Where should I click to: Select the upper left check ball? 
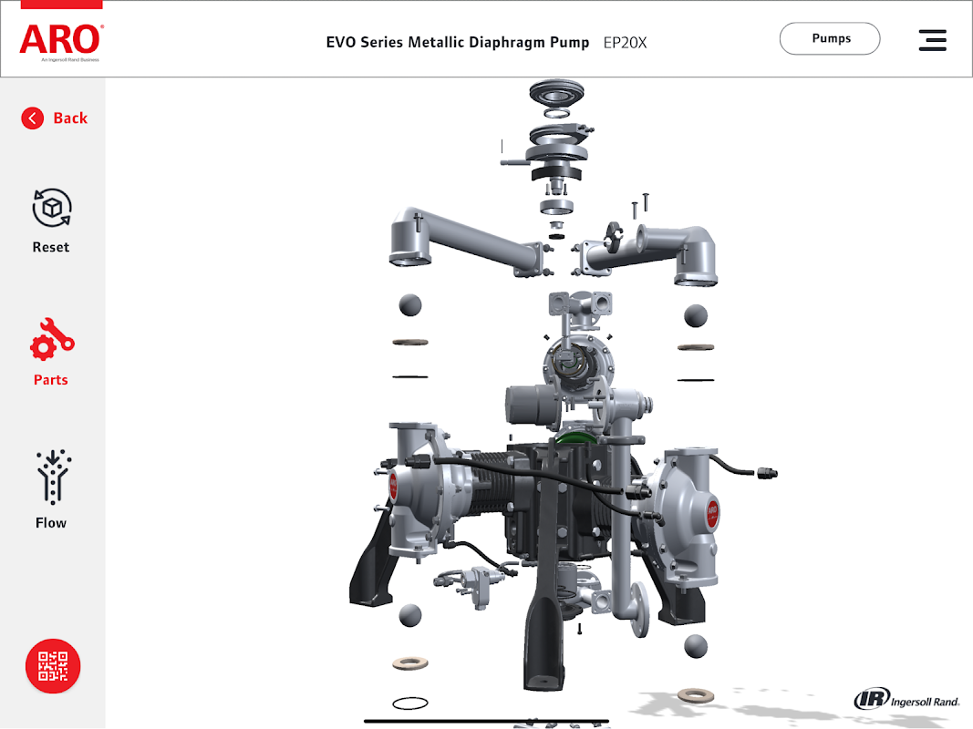click(x=410, y=305)
